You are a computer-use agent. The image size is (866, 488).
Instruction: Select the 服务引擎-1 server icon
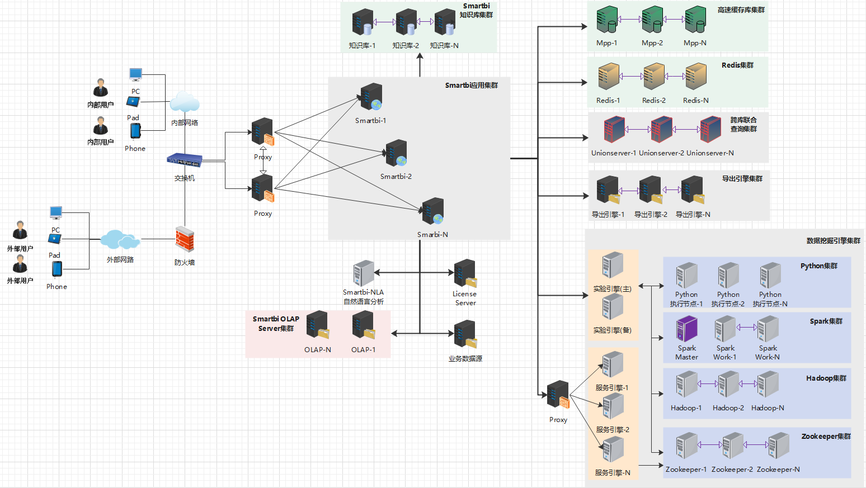click(613, 364)
